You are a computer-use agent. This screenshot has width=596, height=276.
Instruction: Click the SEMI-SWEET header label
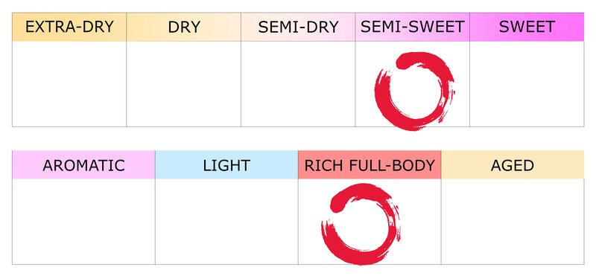coord(413,27)
